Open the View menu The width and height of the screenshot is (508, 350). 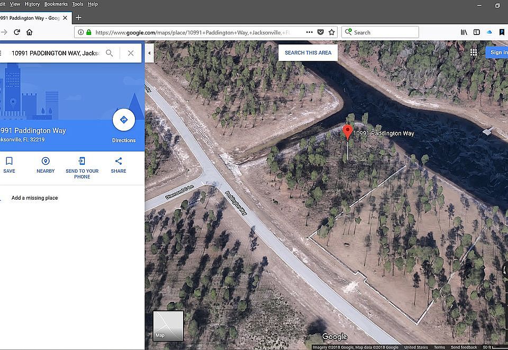[15, 4]
